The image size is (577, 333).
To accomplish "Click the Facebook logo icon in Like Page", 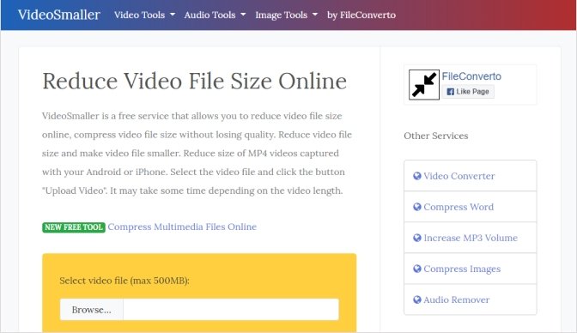I will click(451, 92).
